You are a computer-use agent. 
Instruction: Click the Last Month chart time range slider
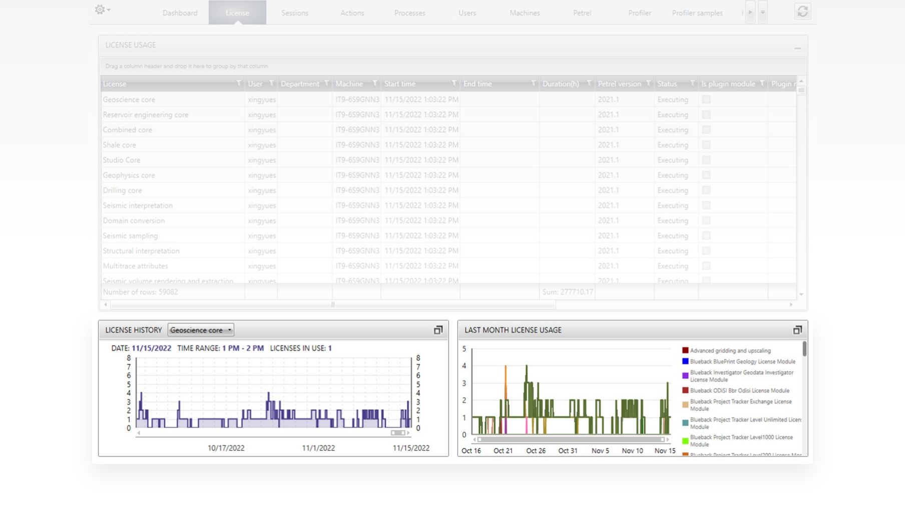(571, 439)
